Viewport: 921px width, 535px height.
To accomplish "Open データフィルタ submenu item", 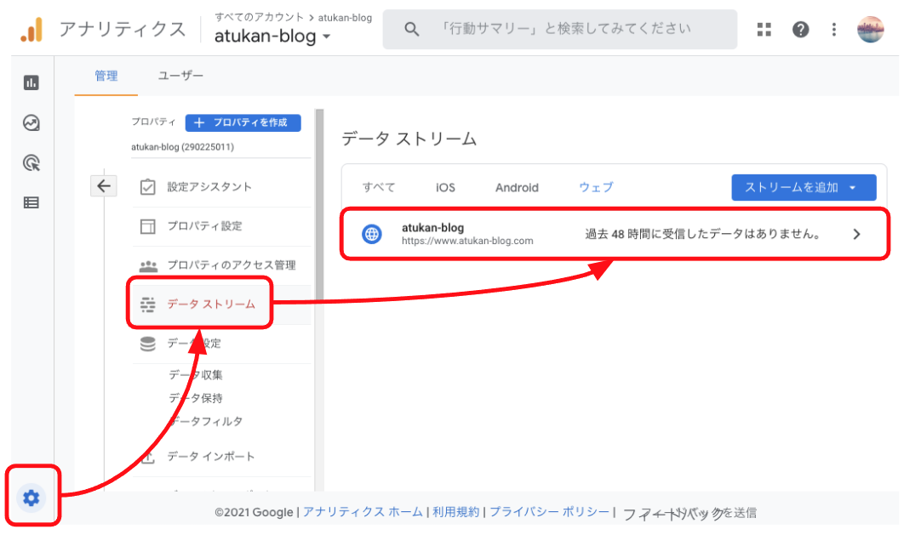I will tap(206, 421).
